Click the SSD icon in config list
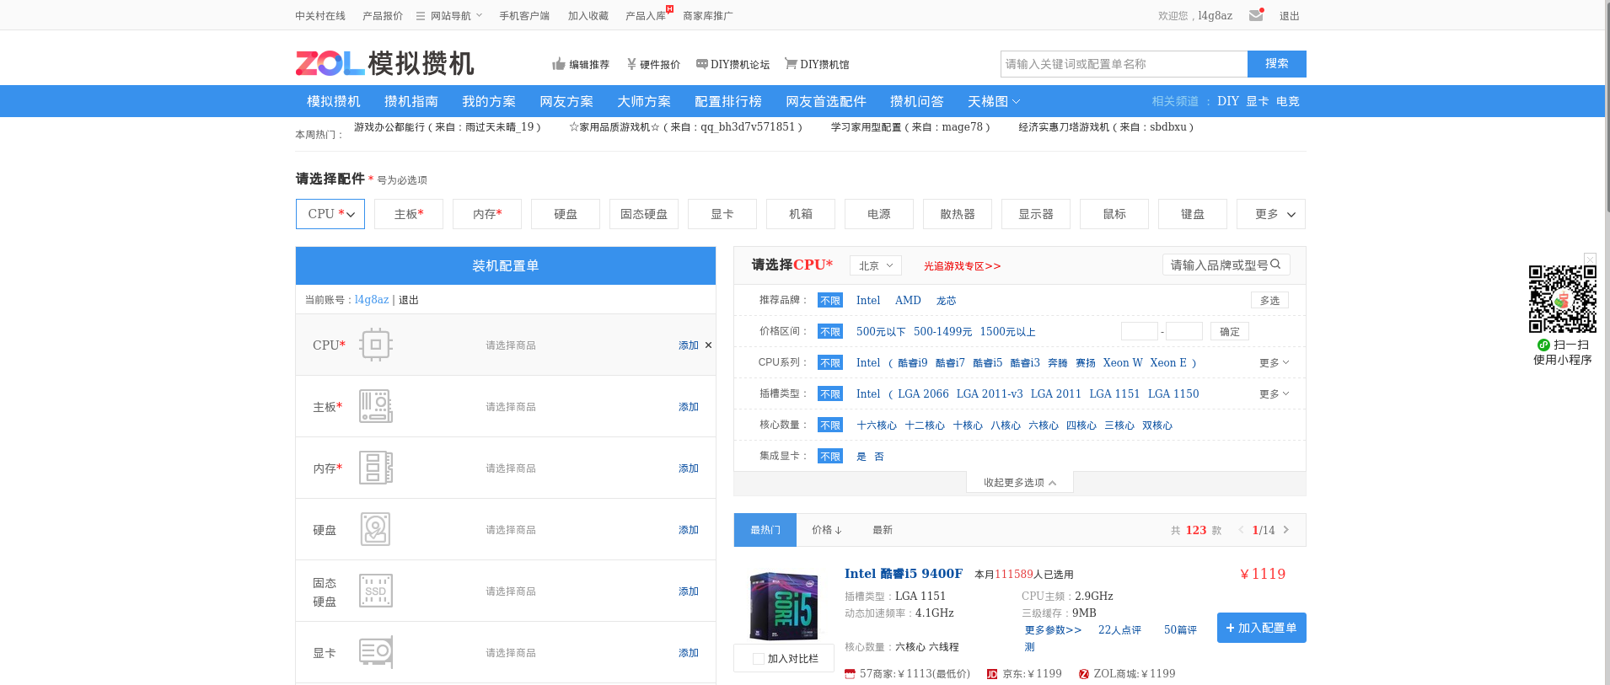1610x685 pixels. click(x=376, y=591)
